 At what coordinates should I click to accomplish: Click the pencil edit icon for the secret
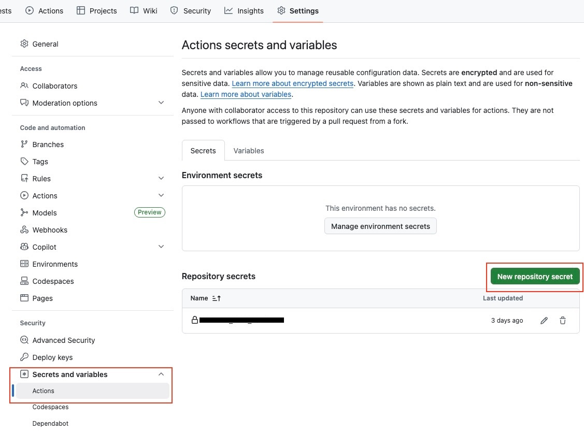pos(544,321)
